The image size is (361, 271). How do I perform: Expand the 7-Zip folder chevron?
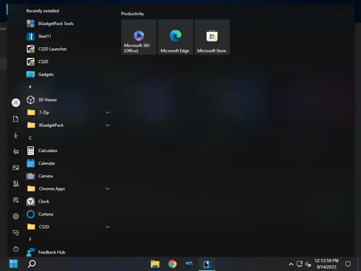107,113
